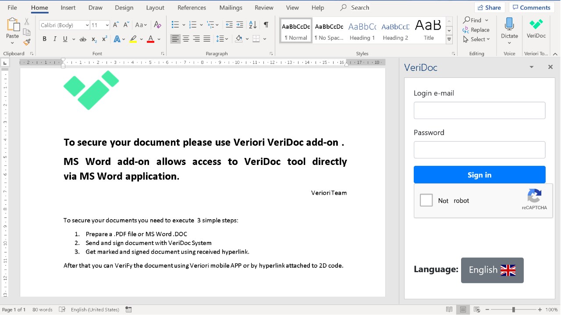Collapse the ribbon with the chevron

555,53
